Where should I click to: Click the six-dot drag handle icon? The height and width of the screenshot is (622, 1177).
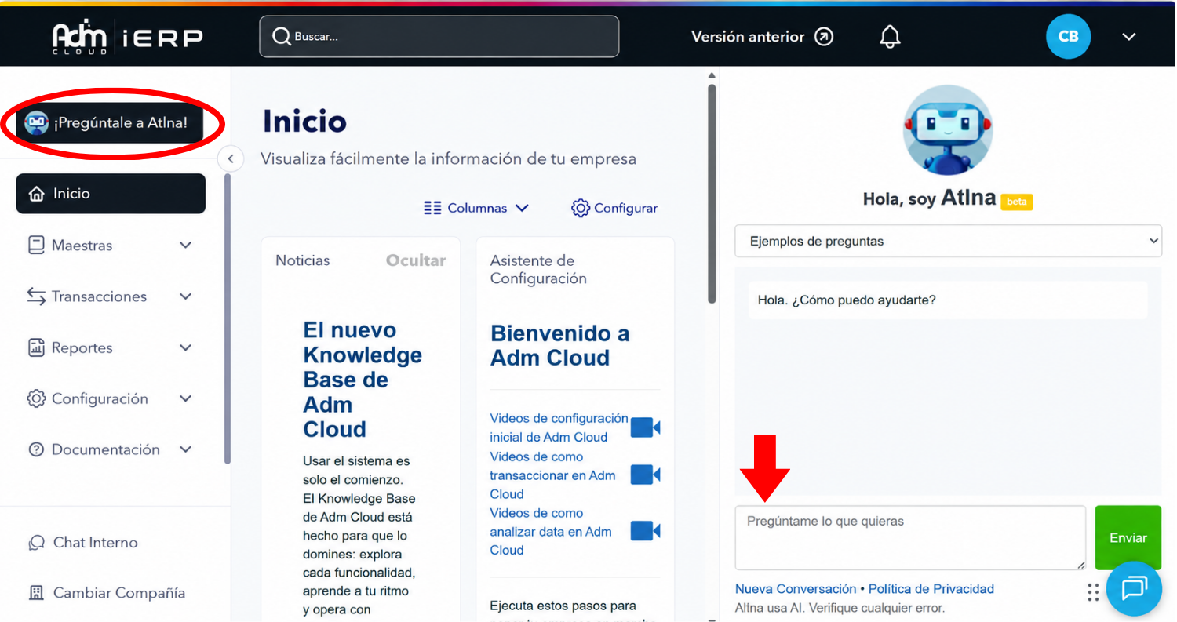click(1093, 592)
